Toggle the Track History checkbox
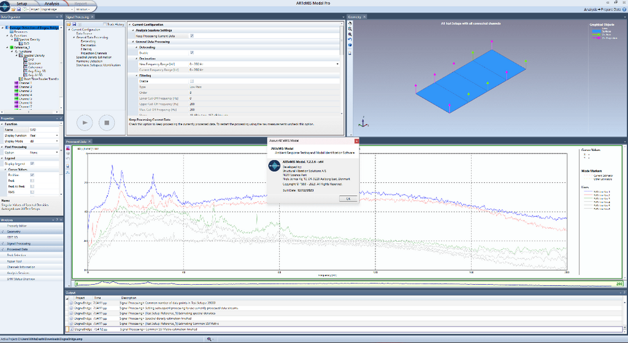This screenshot has width=628, height=343. point(105,25)
